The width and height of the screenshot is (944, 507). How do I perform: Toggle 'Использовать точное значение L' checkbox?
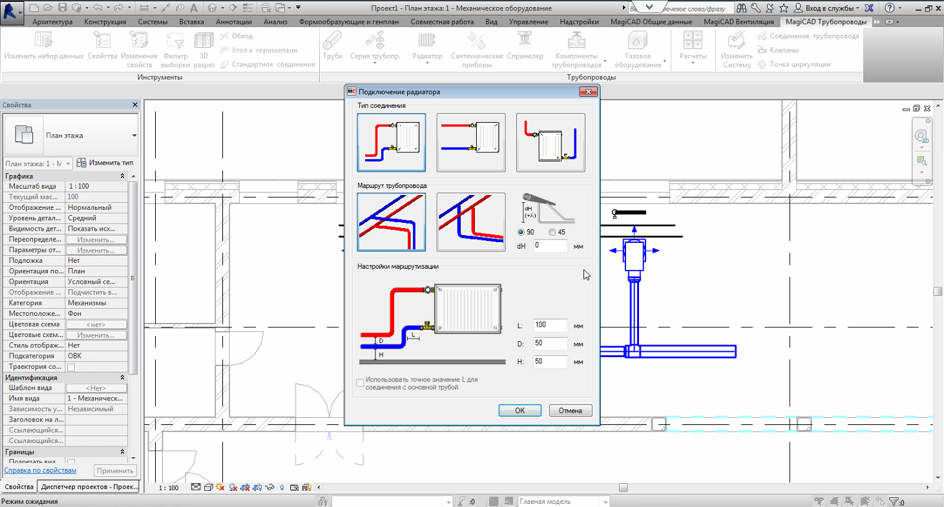[361, 383]
